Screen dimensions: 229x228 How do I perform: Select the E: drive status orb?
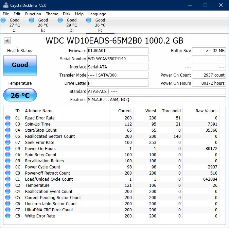(x=32, y=20)
